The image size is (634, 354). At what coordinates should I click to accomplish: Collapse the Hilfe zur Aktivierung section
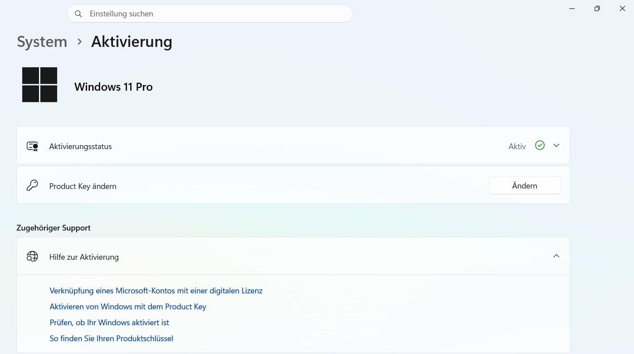(x=556, y=256)
